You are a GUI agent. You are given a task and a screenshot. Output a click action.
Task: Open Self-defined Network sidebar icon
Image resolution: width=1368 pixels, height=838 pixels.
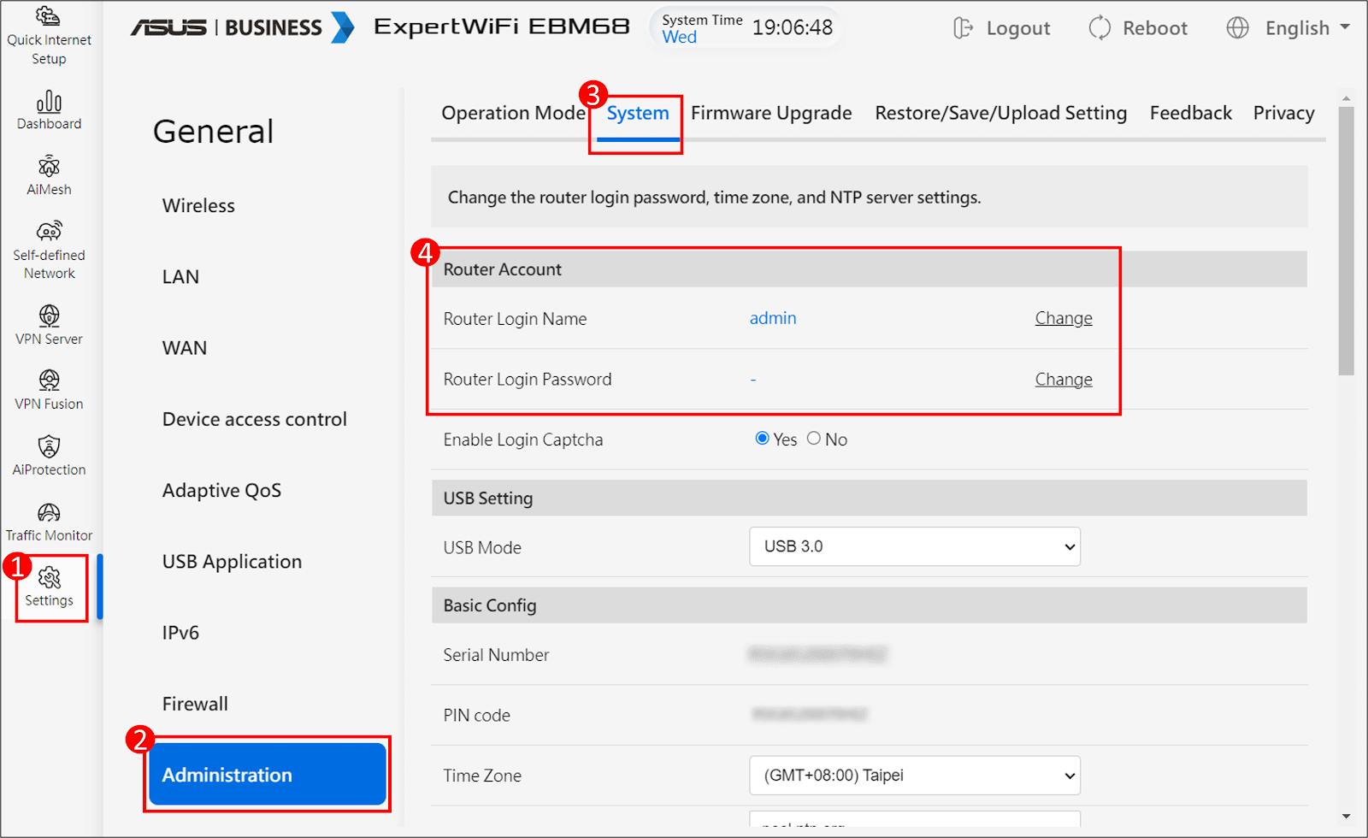49,232
